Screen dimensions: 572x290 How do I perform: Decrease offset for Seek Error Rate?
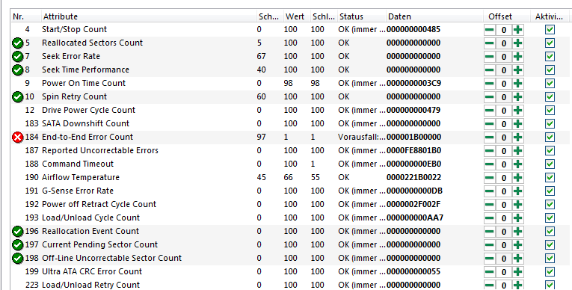[490, 57]
